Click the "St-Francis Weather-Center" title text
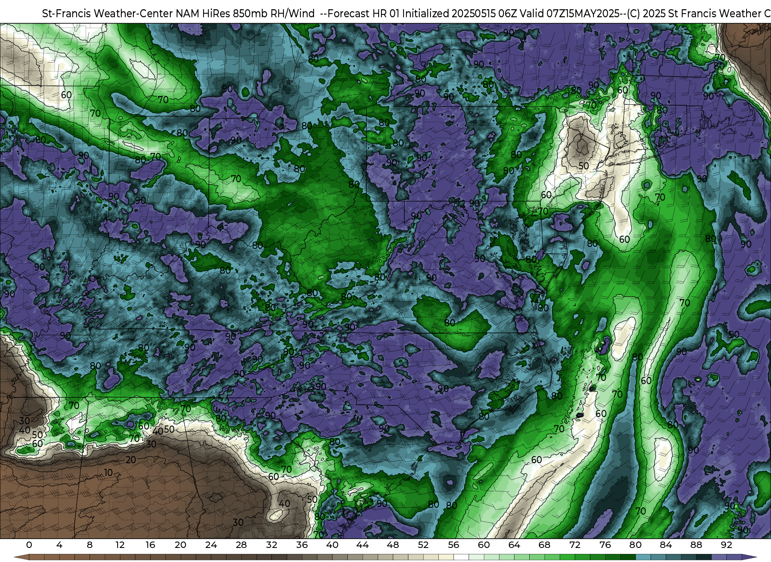Screen dimensions: 771x562 tap(108, 14)
